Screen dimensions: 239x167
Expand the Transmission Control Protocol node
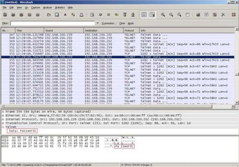(3, 123)
